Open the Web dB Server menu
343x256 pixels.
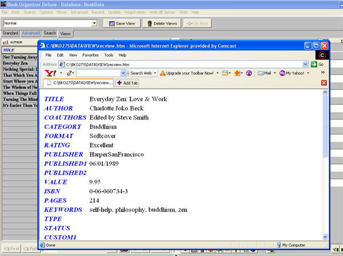click(x=162, y=12)
